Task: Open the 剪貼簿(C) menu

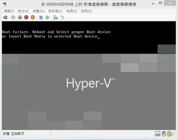Action: (x=55, y=11)
